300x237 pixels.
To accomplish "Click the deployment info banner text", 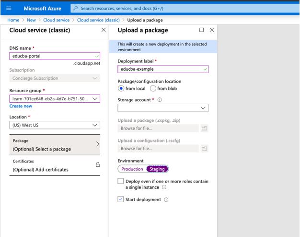I will pos(162,47).
